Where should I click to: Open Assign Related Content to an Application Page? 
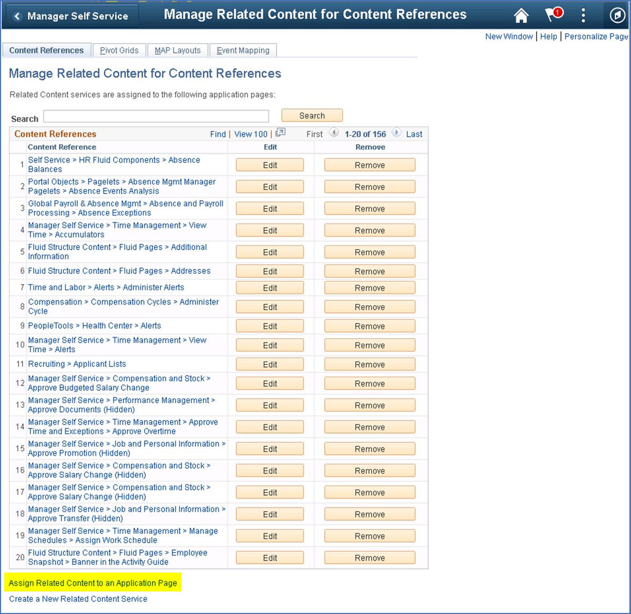pos(93,583)
